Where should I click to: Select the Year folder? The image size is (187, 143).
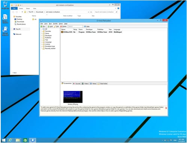(45, 40)
